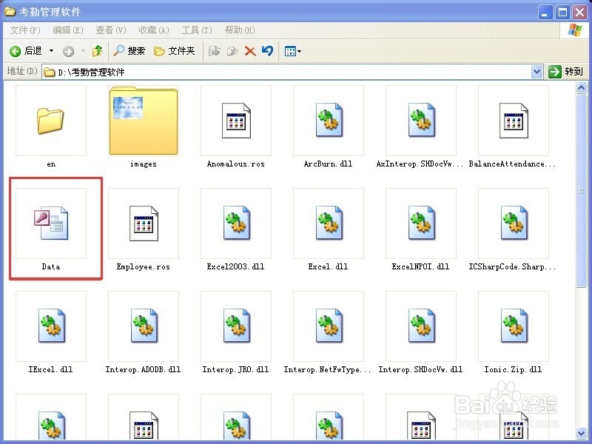This screenshot has height=444, width=592.
Task: Open the Search (搜索) tool
Action: [129, 50]
